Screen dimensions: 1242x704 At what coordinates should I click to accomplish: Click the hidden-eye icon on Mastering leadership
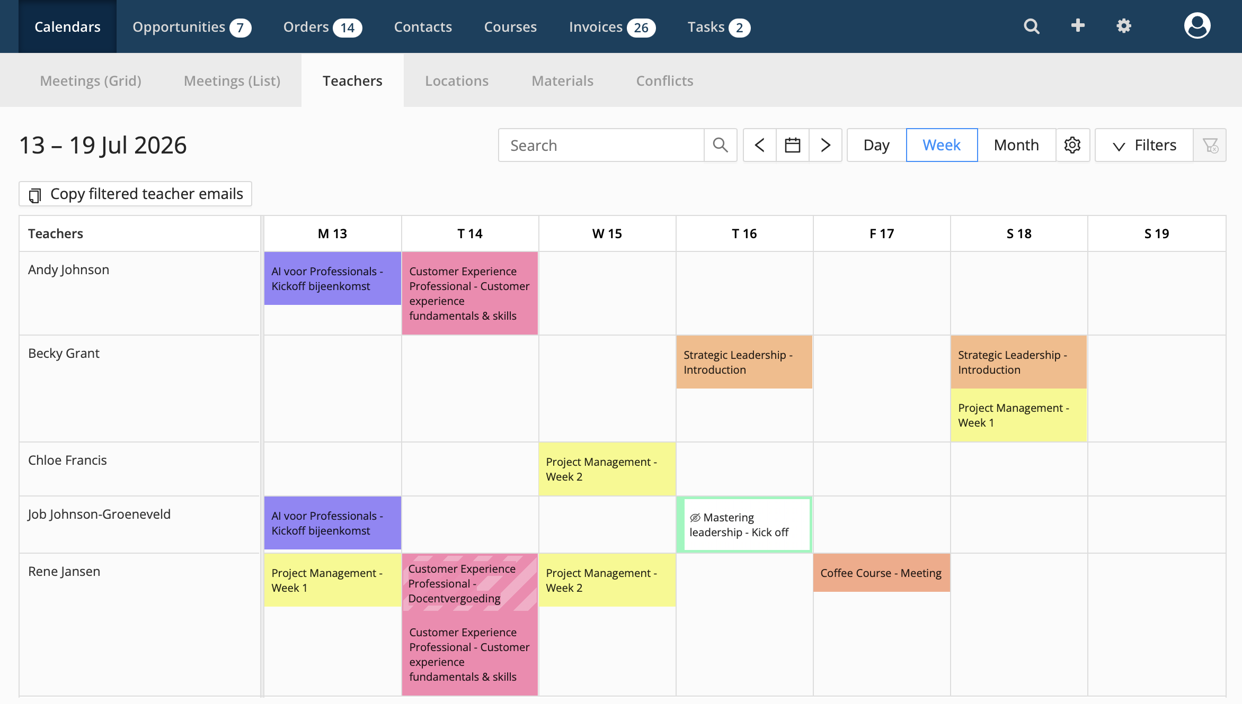tap(695, 518)
